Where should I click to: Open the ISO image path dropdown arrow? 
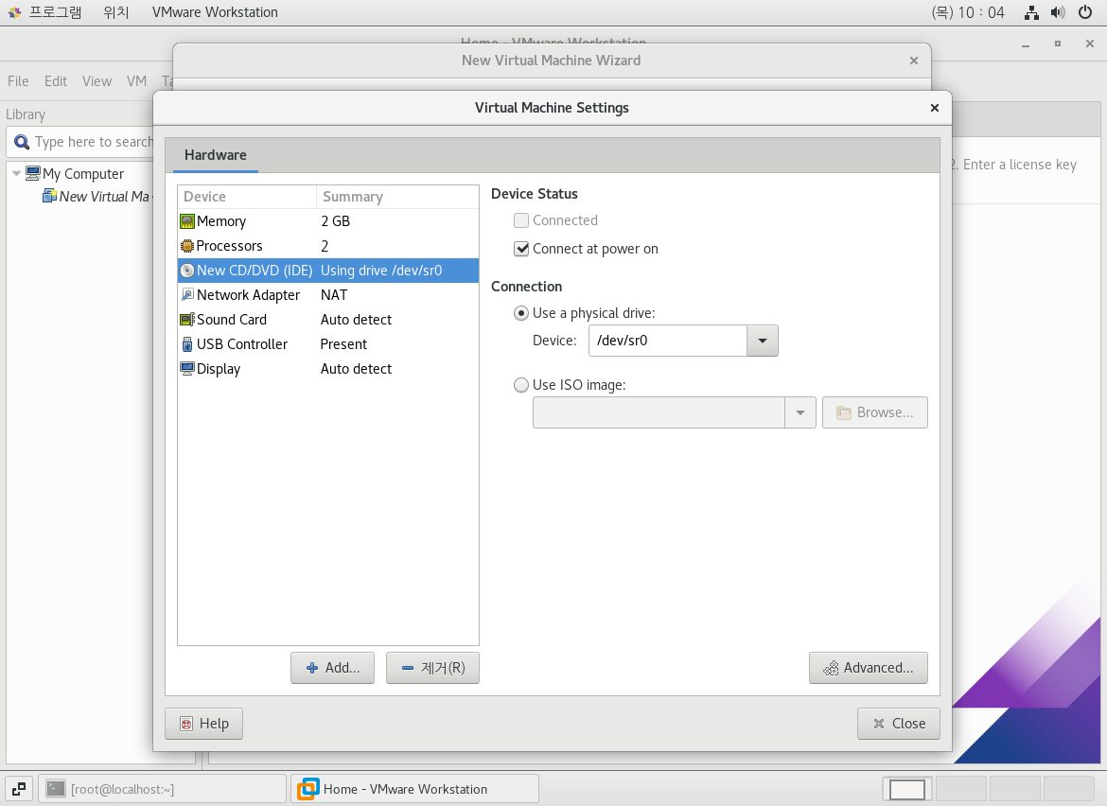(x=800, y=412)
